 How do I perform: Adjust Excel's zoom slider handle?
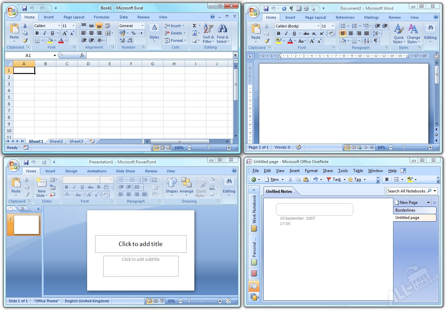coord(209,148)
